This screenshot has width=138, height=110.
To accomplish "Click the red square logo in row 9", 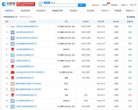I will pos(13,72).
